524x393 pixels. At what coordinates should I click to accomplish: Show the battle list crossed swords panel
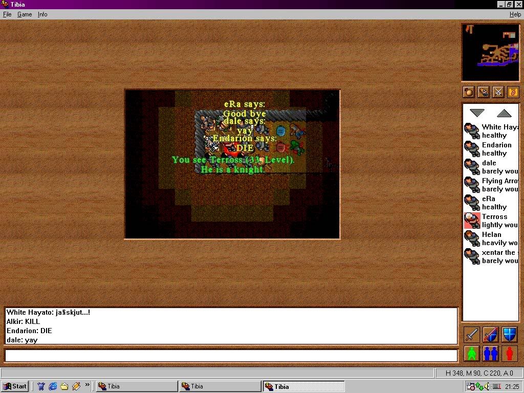pyautogui.click(x=498, y=92)
